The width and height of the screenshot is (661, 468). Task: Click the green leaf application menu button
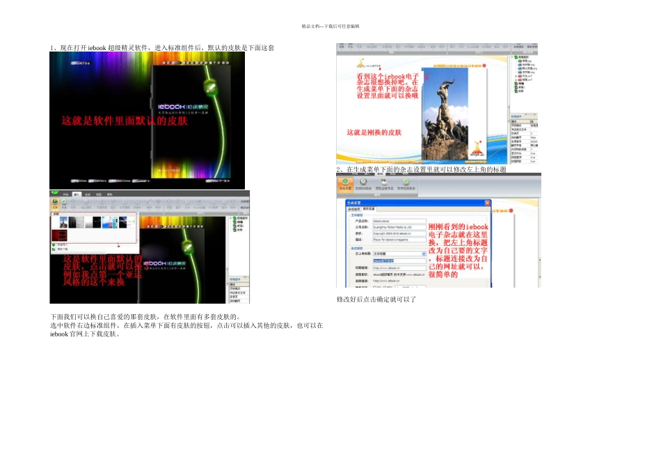click(x=55, y=193)
